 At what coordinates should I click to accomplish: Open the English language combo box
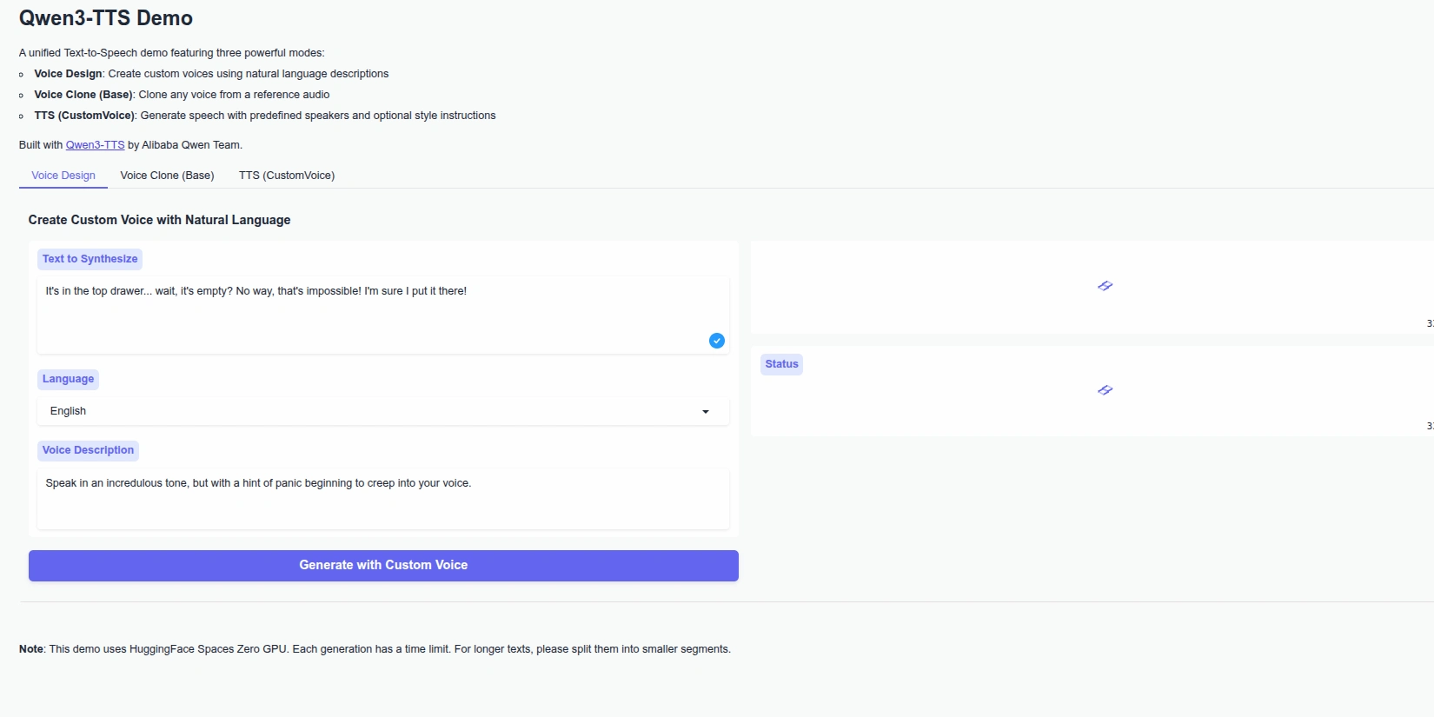pyautogui.click(x=382, y=411)
